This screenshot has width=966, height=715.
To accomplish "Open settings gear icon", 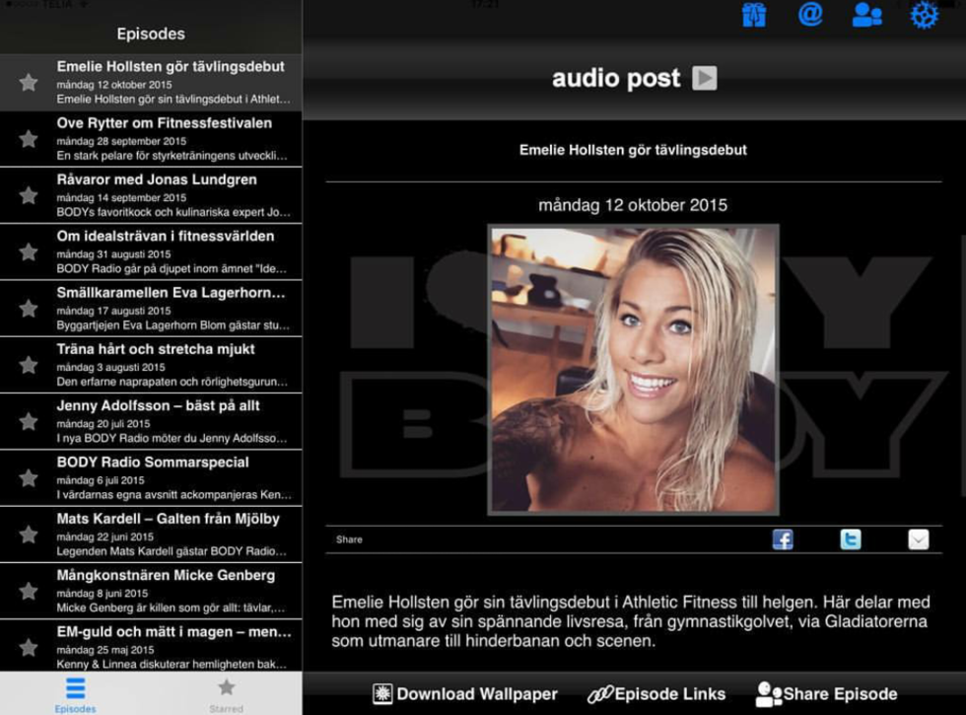I will (x=924, y=16).
